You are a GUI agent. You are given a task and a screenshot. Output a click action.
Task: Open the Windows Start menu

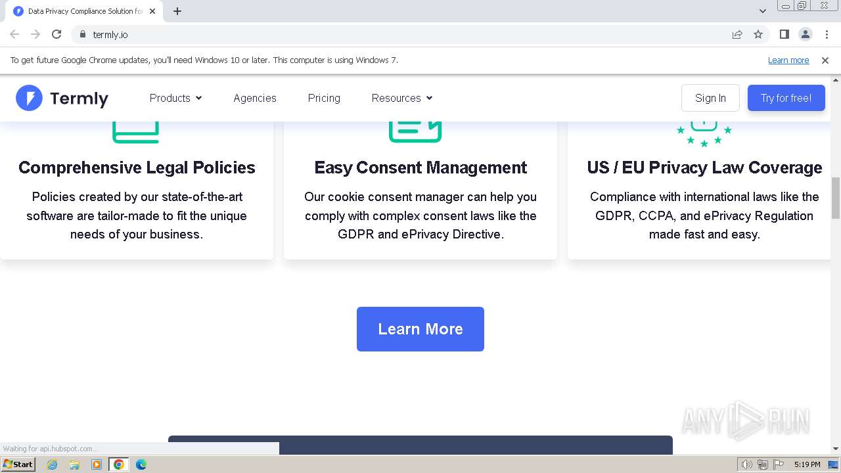tap(18, 464)
